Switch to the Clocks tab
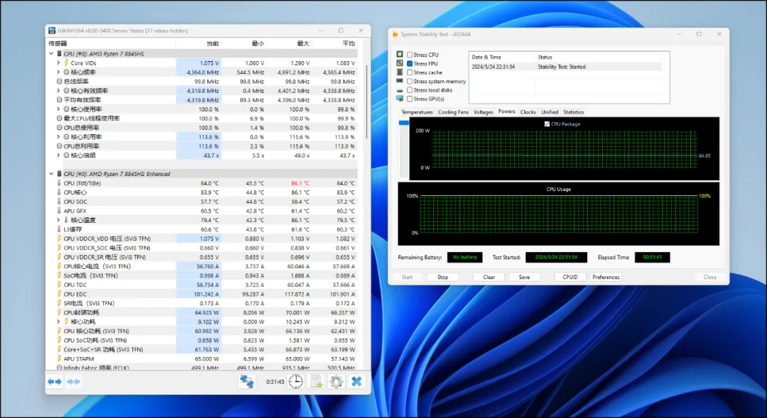 [528, 112]
